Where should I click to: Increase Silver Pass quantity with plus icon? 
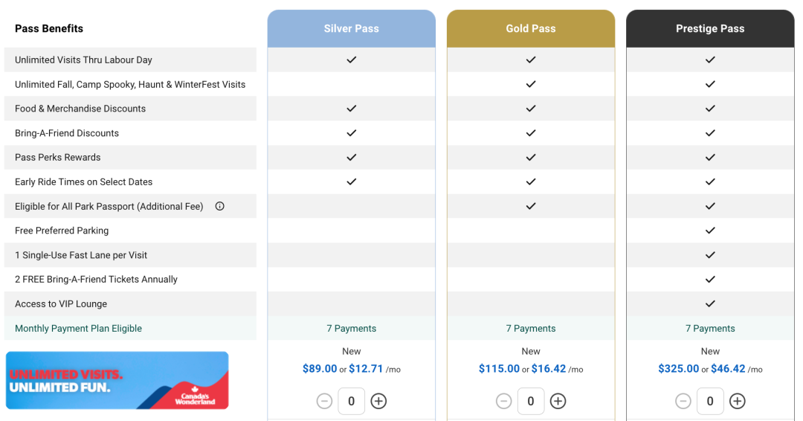(378, 401)
